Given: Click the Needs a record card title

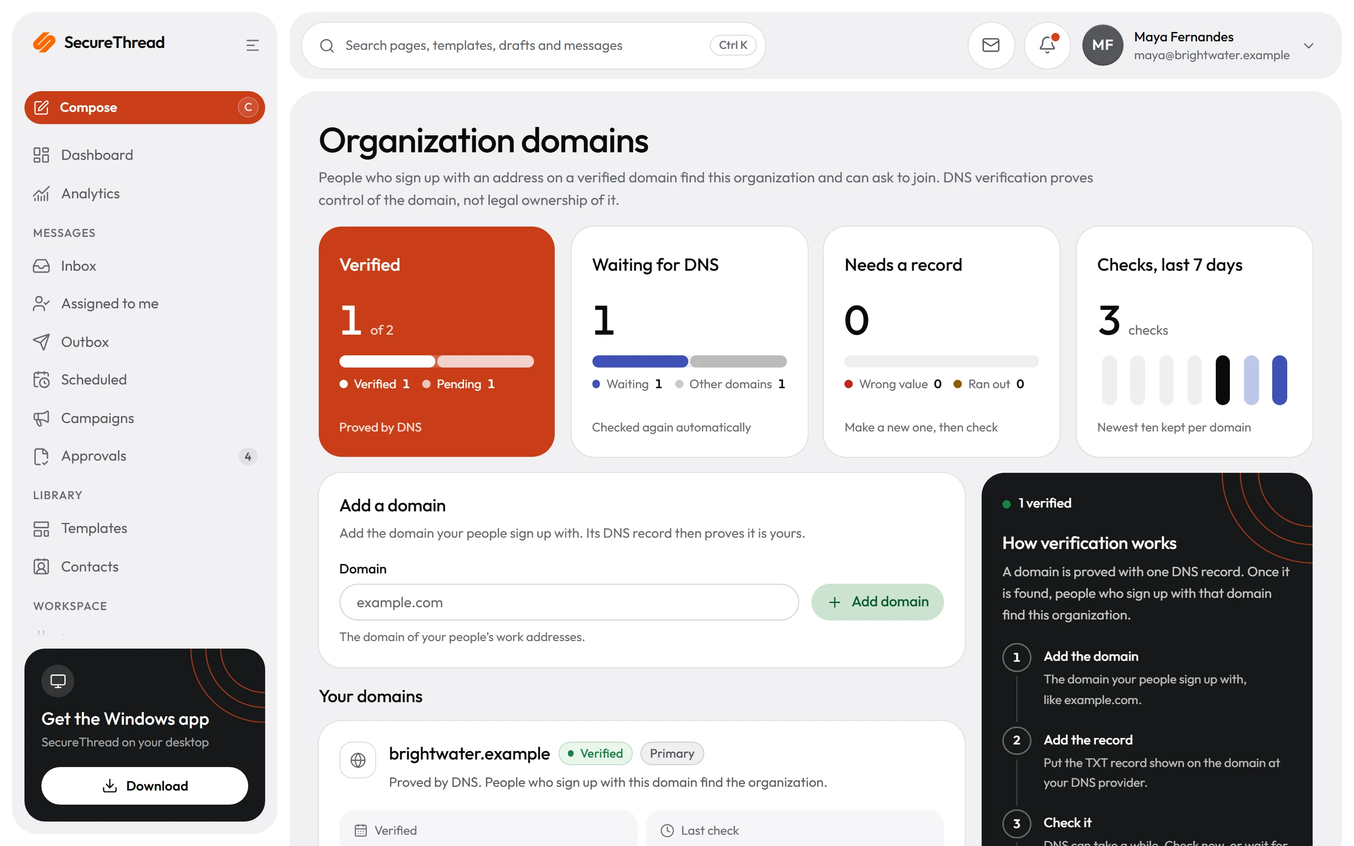Looking at the screenshot, I should click(903, 265).
